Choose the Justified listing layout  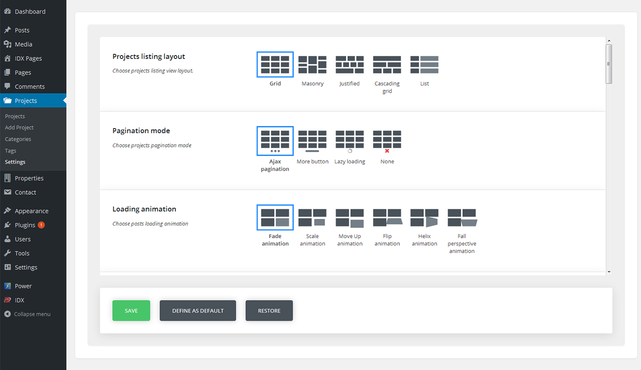349,64
